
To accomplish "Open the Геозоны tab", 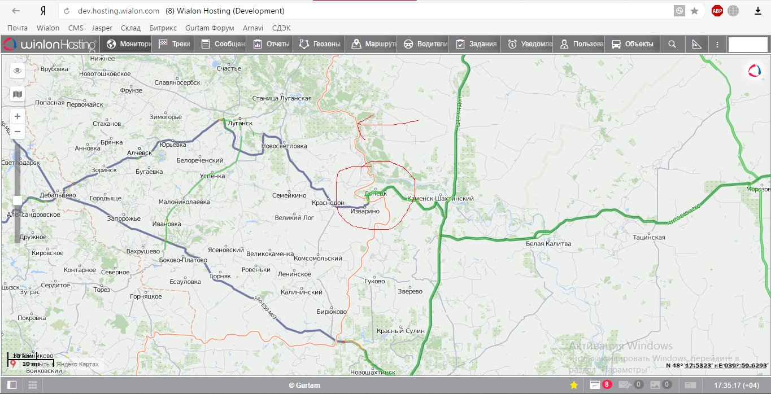I will (x=320, y=44).
